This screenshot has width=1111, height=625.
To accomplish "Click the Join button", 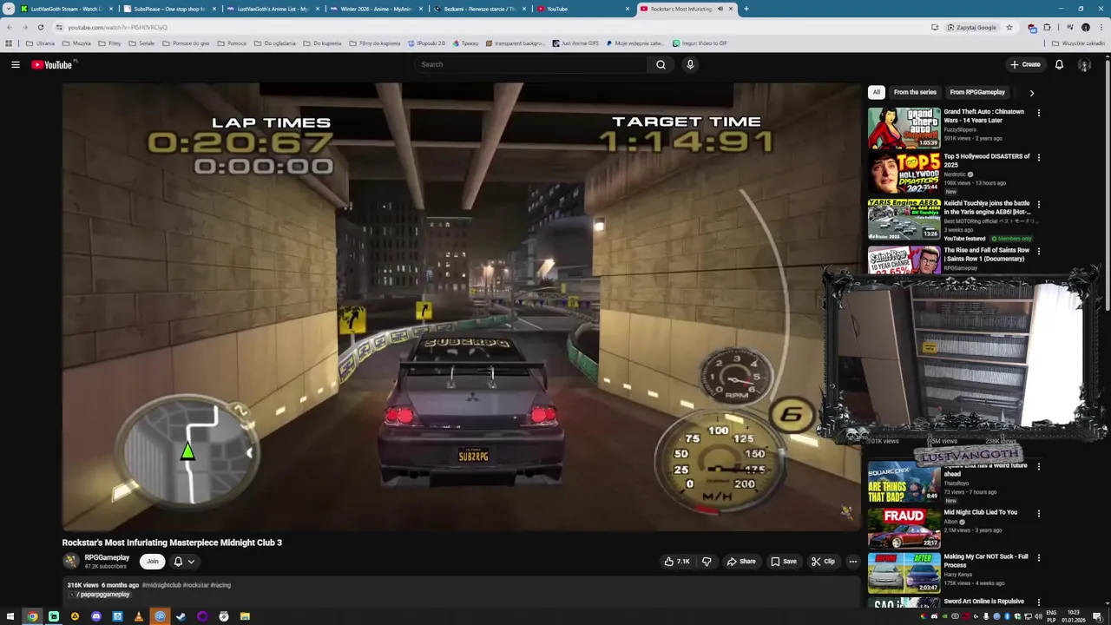I will tap(152, 562).
